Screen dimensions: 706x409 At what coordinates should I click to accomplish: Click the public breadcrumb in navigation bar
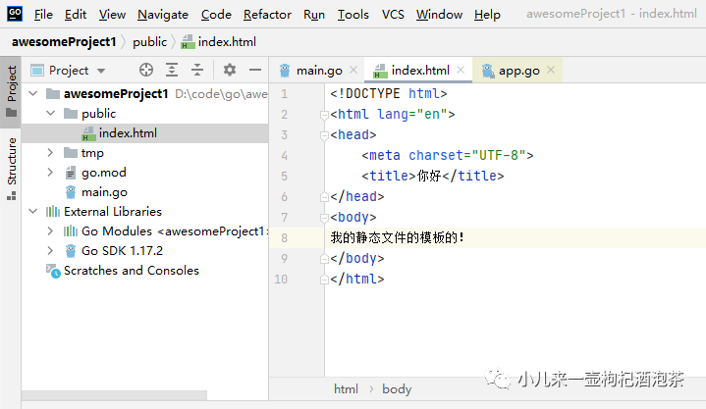[149, 42]
